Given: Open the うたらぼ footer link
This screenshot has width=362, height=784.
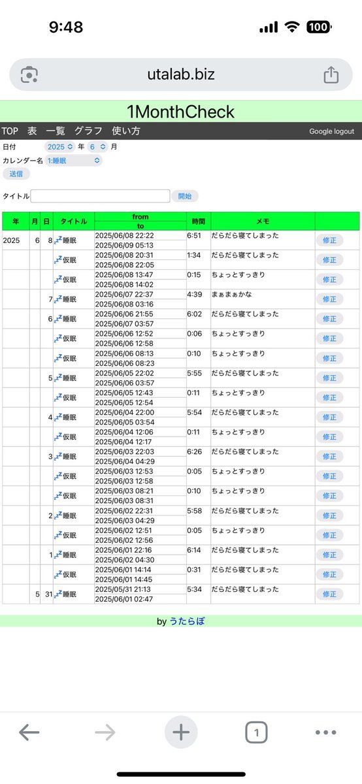Looking at the screenshot, I should click(187, 621).
